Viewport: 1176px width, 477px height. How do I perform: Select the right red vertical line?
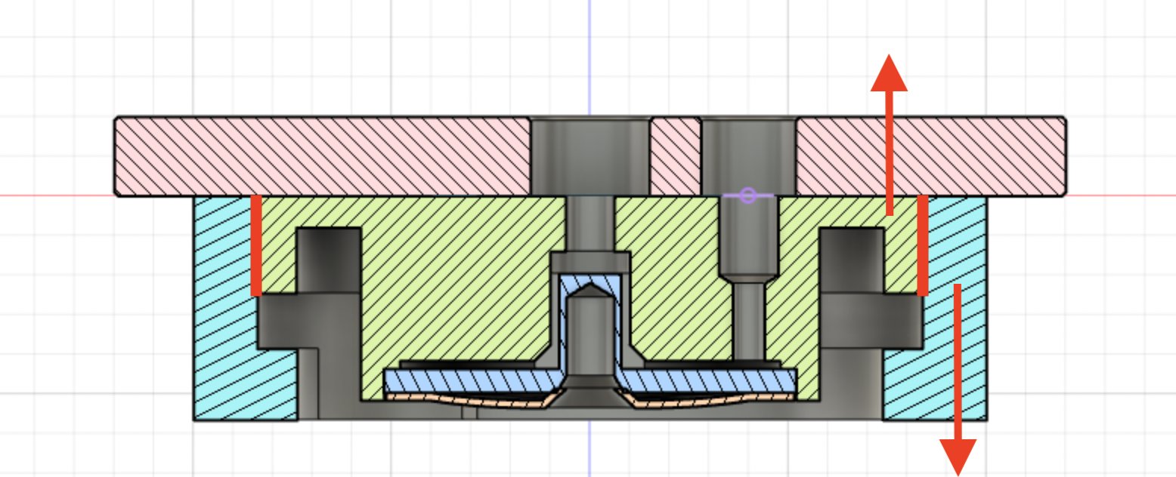click(x=922, y=245)
